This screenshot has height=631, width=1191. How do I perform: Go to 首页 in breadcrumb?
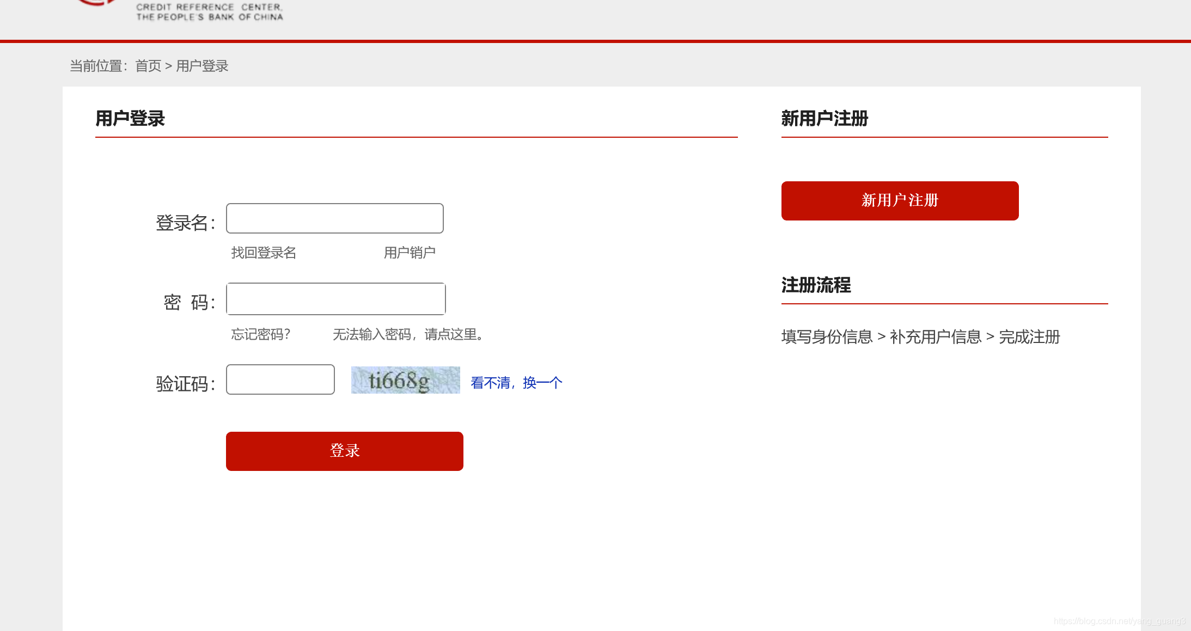148,66
